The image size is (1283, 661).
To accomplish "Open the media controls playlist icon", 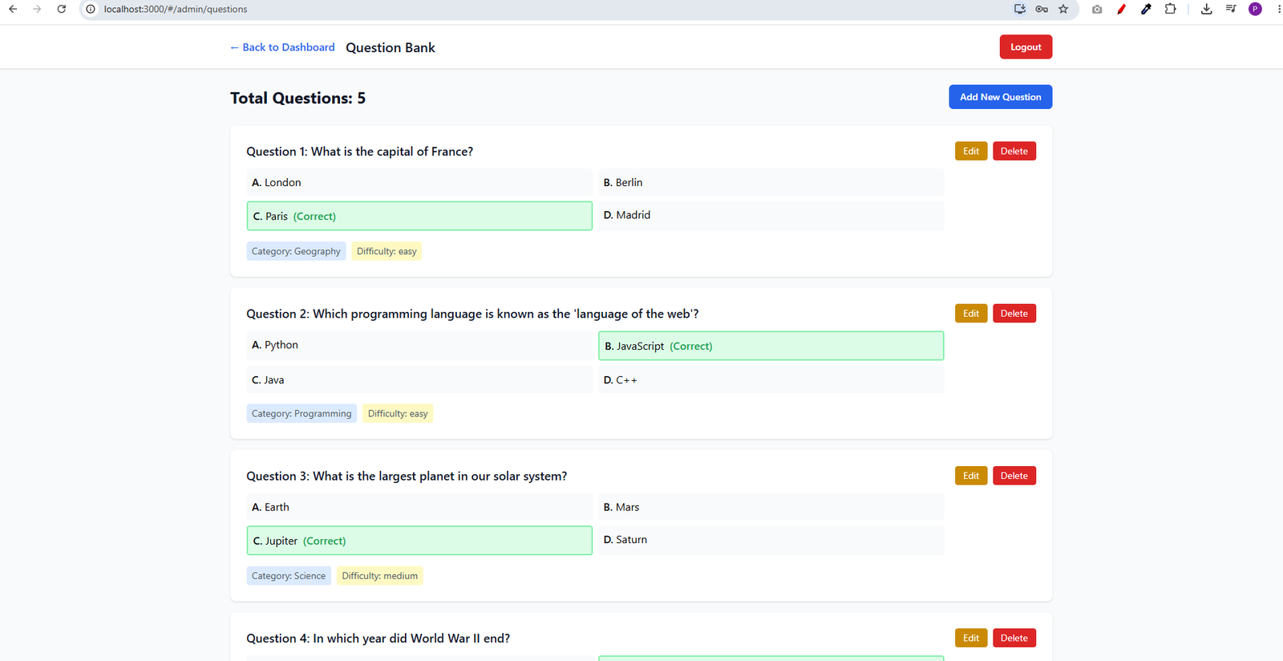I will coord(1231,9).
